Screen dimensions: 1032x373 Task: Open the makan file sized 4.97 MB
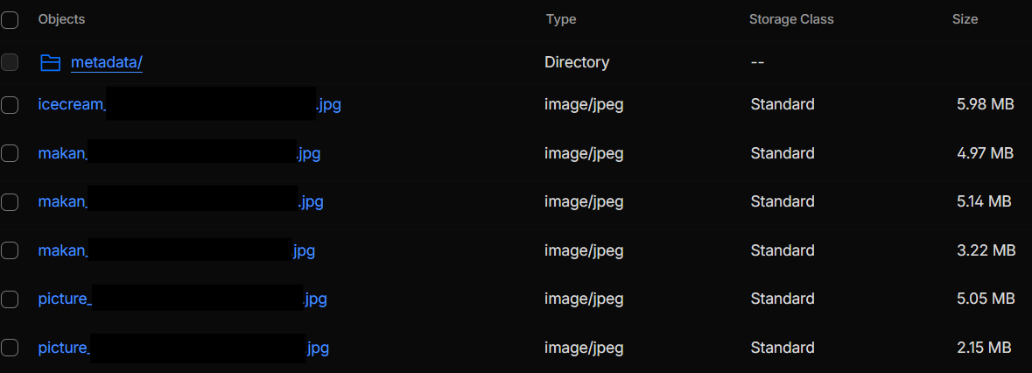pos(62,153)
